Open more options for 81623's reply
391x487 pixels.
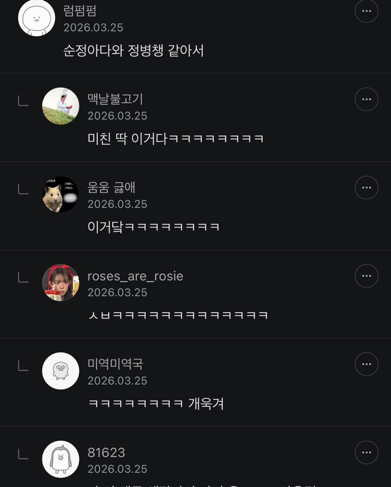coord(366,453)
